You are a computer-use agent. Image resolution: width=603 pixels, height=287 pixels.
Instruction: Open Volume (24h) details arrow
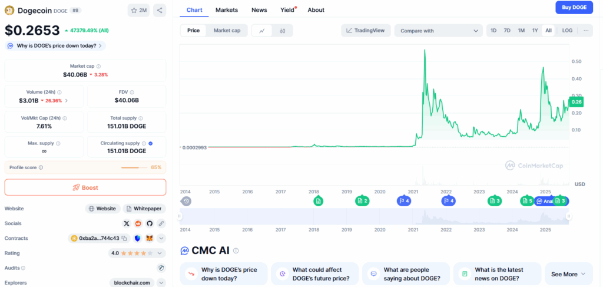pyautogui.click(x=66, y=101)
